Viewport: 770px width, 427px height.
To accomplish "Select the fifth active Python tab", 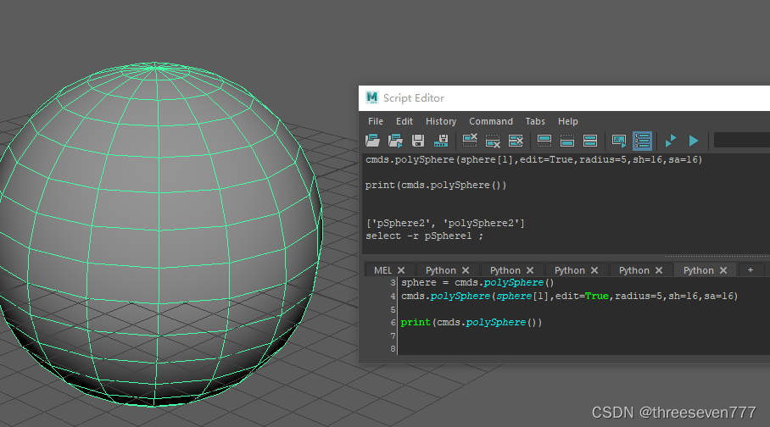I will point(698,270).
